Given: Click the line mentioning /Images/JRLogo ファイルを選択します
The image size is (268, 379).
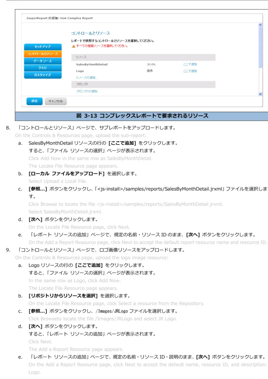Looking at the screenshot, I should click(x=103, y=311).
